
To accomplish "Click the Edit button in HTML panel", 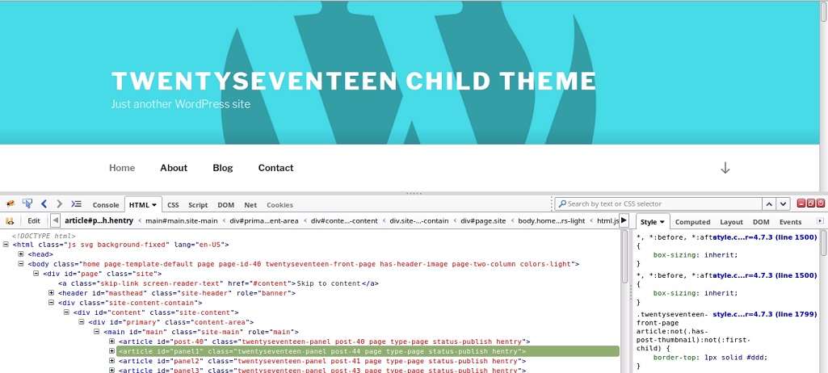I will click(x=34, y=220).
